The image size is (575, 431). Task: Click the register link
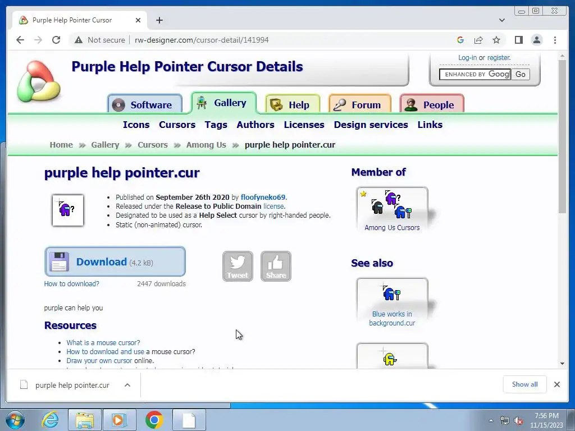point(499,58)
